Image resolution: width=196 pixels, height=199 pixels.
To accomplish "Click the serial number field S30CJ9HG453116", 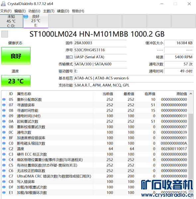I will [x=100, y=50].
